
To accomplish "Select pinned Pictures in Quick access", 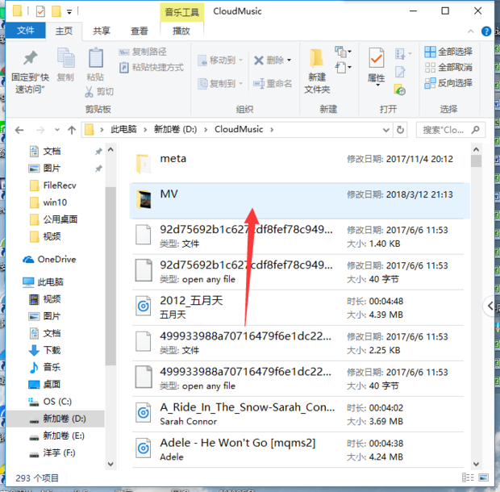I will 52,168.
